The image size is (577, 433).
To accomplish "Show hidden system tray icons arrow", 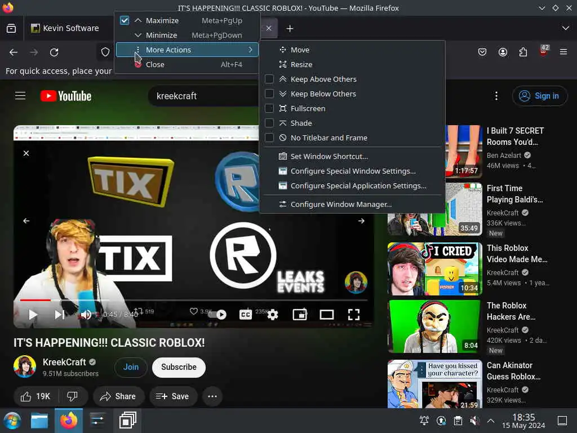I will (x=491, y=421).
